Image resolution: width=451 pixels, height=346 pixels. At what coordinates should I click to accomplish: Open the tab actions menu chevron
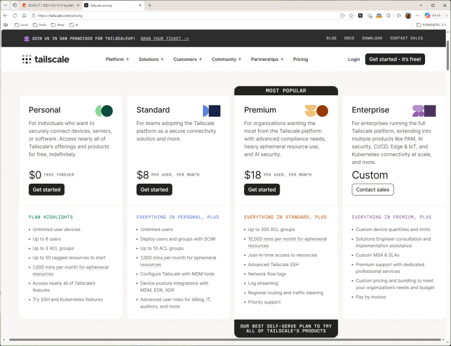(x=6, y=5)
